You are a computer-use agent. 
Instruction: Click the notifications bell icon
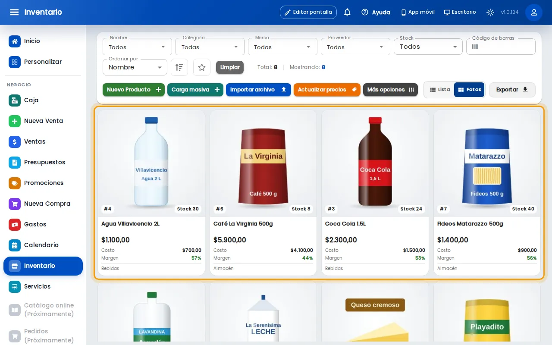tap(347, 12)
